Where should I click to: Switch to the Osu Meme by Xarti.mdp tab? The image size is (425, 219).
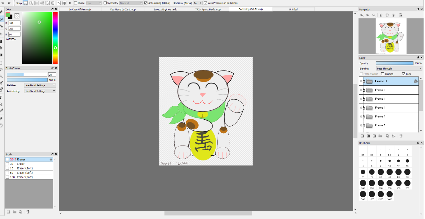pos(123,9)
